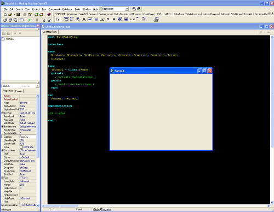The image size is (274, 212).
Task: Pick the PopupMenu component in palette
Action: click(x=78, y=19)
